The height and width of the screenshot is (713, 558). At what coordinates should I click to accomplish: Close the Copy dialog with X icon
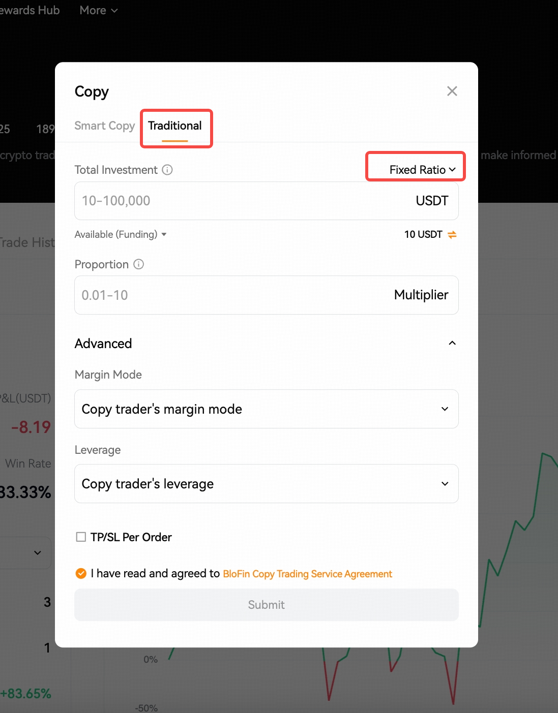tap(452, 91)
